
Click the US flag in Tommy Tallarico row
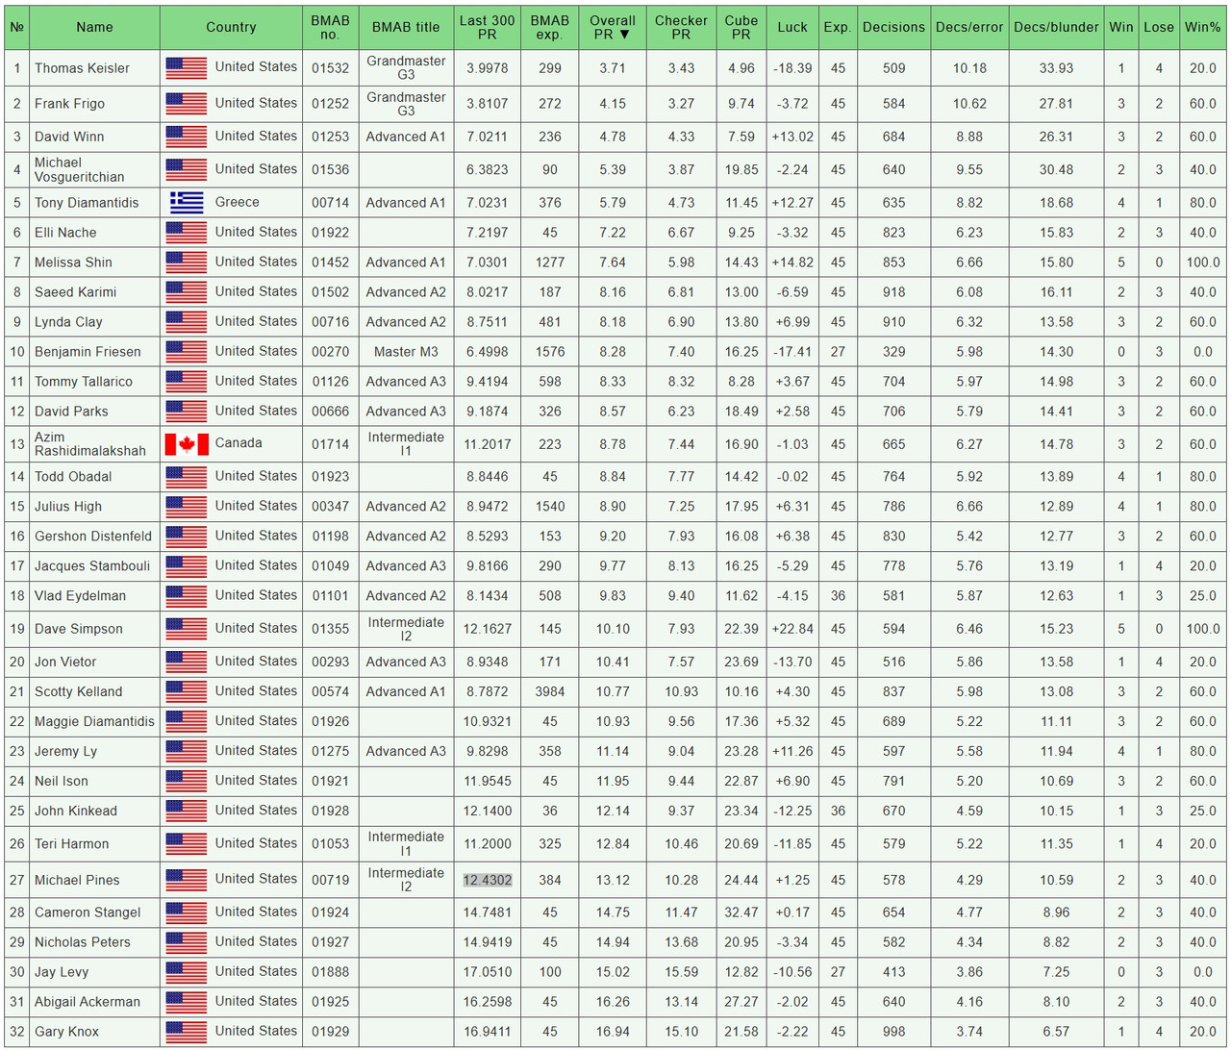tap(187, 382)
